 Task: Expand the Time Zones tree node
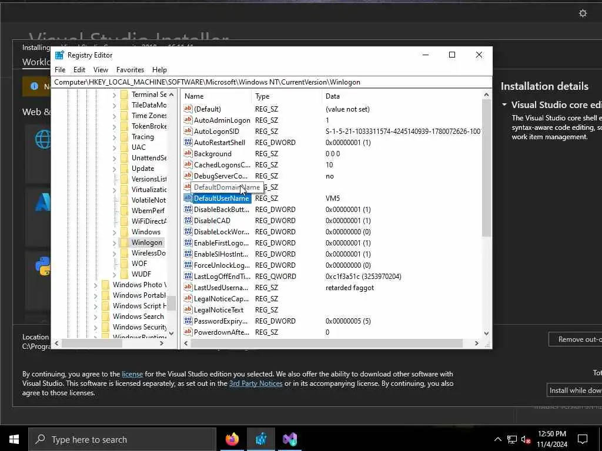[114, 116]
